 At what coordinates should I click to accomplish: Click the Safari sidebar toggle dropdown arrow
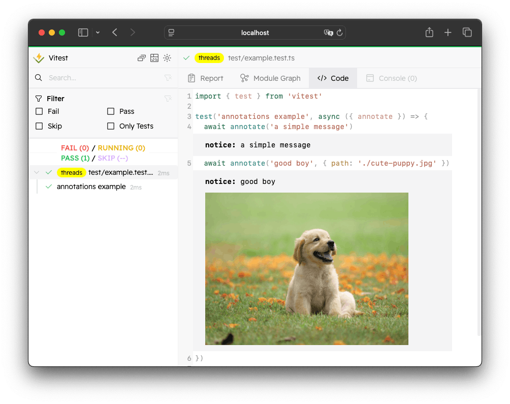coord(98,32)
